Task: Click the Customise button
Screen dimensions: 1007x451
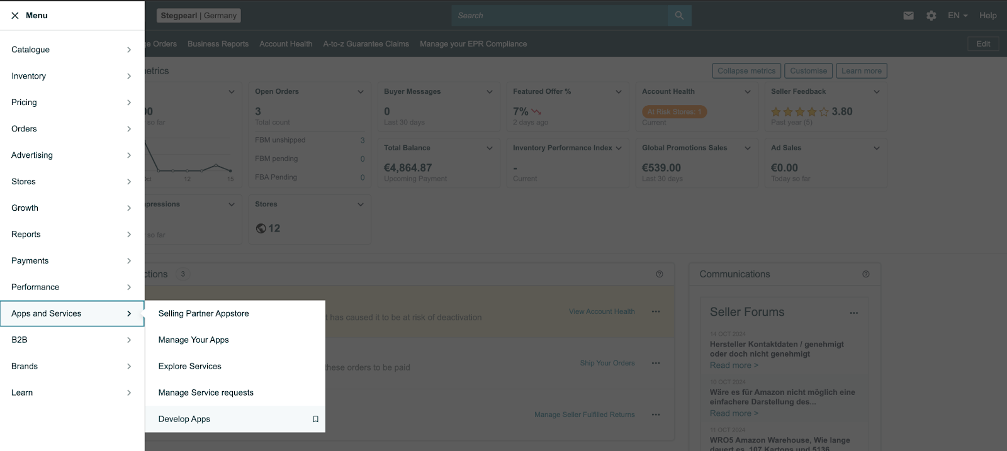Action: coord(809,71)
